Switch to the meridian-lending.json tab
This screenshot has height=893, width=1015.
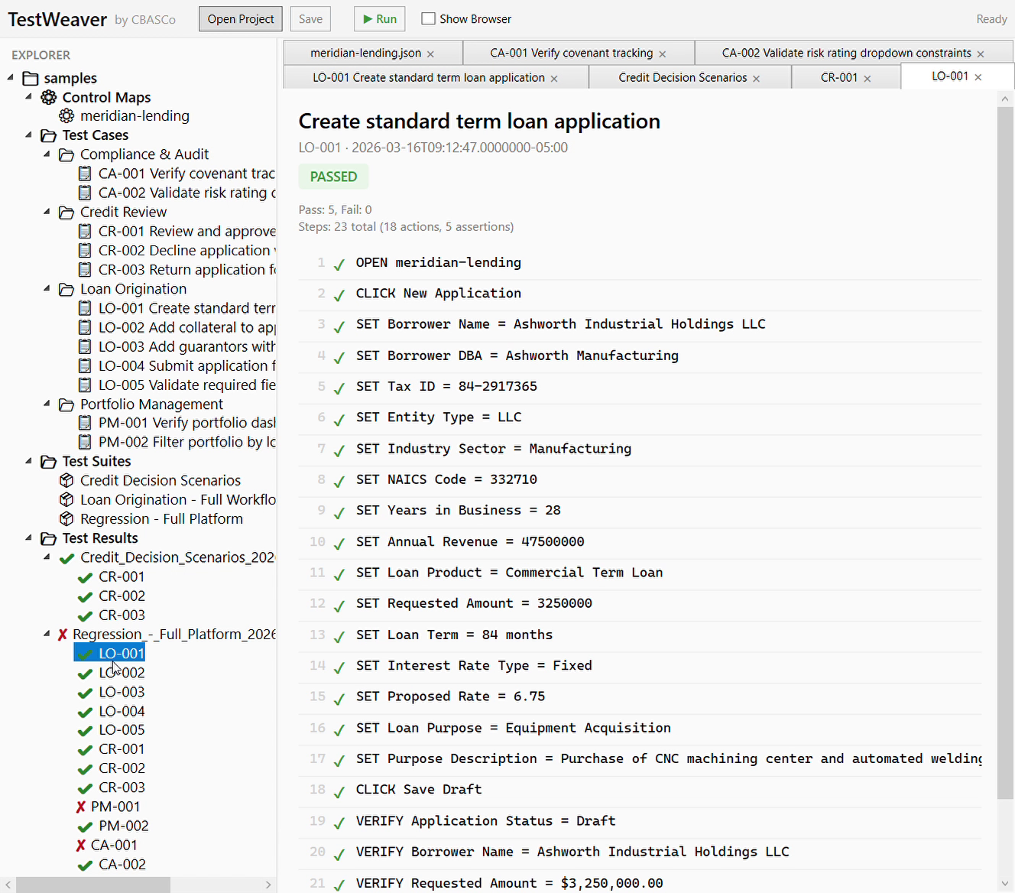(x=367, y=52)
